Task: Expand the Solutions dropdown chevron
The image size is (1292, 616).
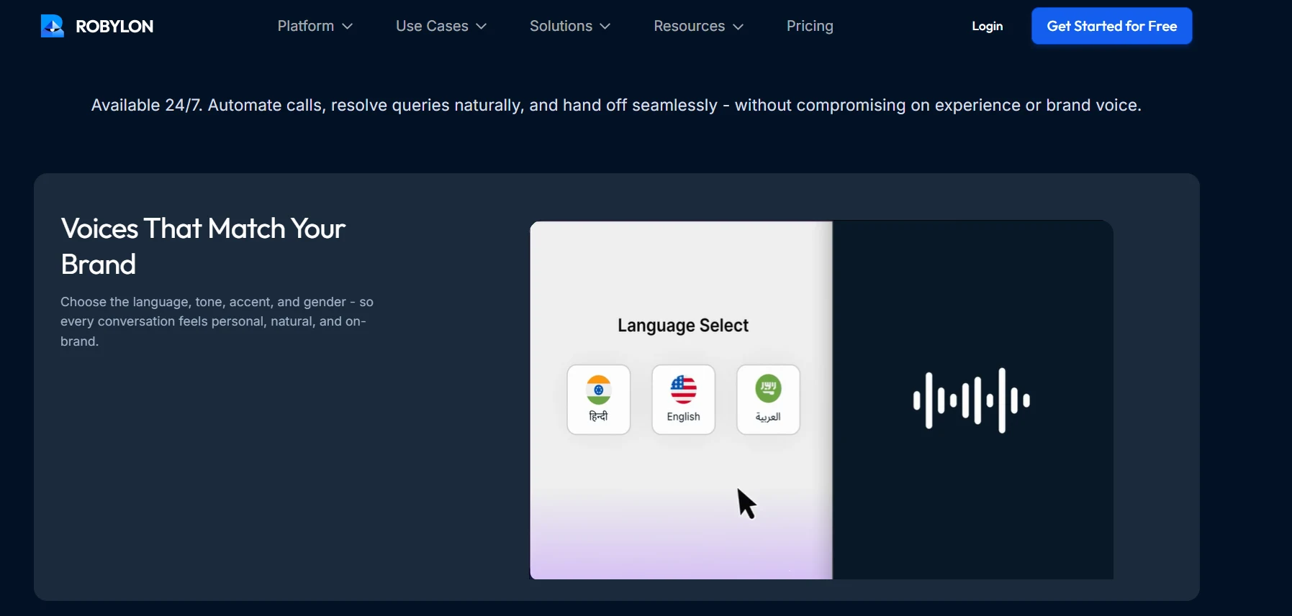Action: pyautogui.click(x=605, y=27)
